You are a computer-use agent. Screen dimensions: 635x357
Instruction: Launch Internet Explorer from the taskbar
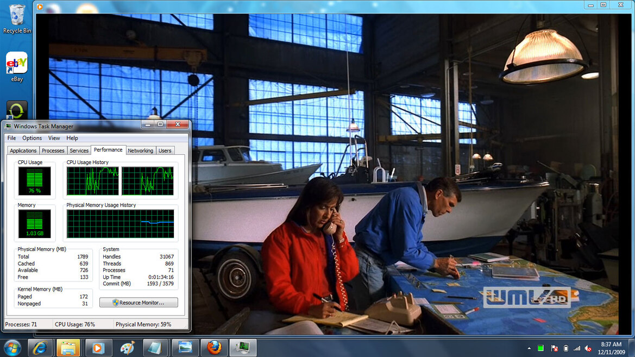point(39,348)
